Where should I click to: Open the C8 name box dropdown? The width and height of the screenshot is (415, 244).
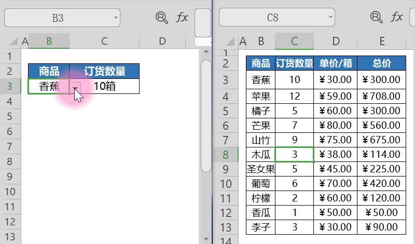pos(330,17)
